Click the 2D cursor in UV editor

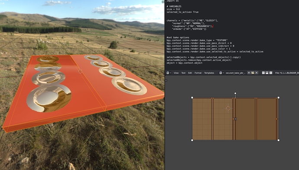[x=228, y=108]
